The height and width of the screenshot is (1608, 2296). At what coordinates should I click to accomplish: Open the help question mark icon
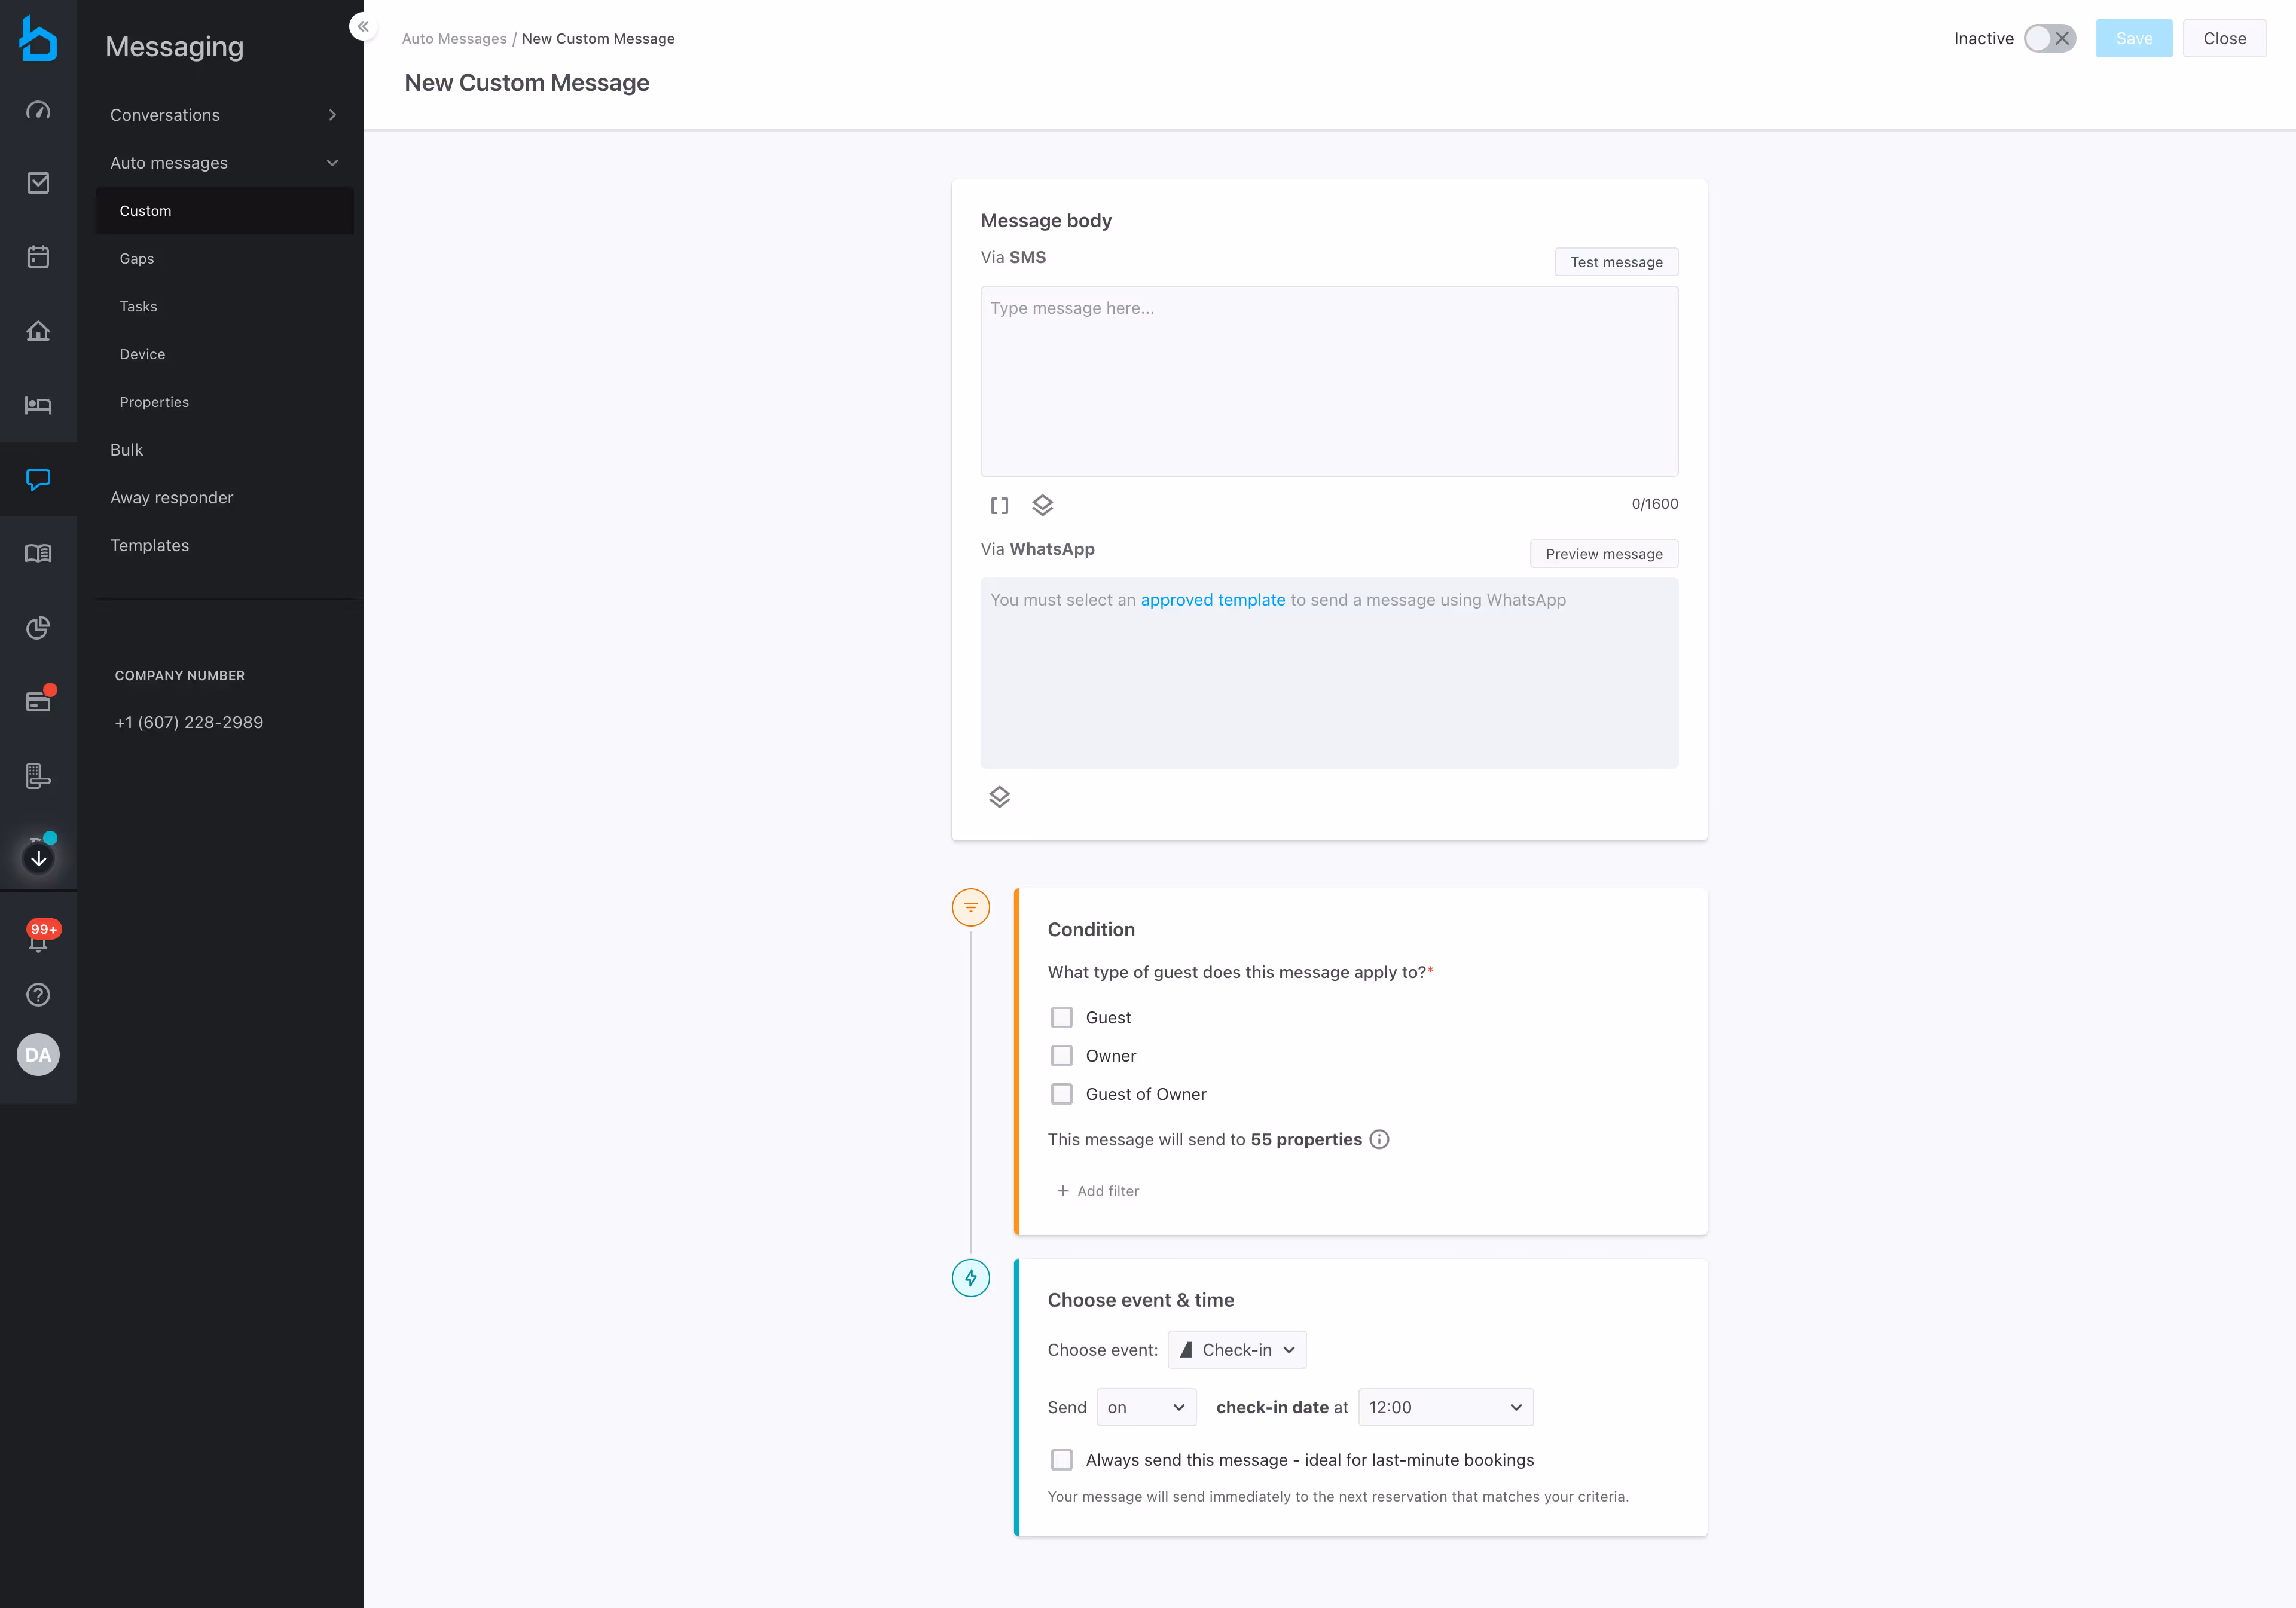(x=38, y=995)
